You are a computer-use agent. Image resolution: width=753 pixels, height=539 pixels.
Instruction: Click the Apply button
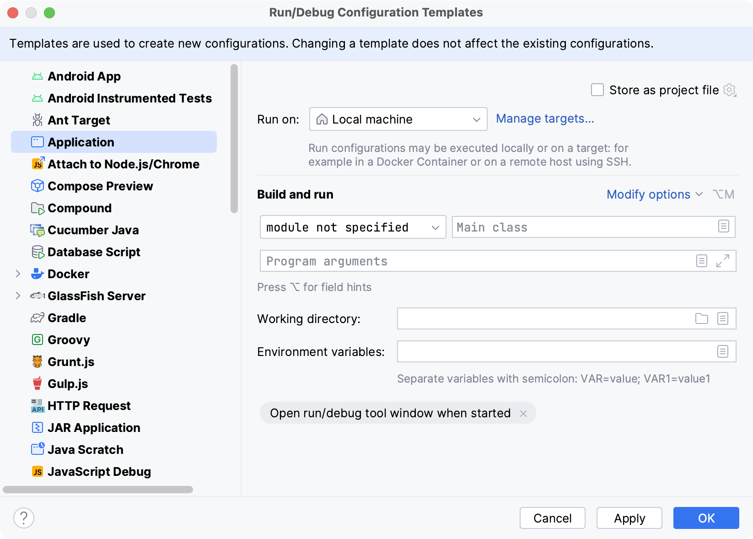pos(629,518)
